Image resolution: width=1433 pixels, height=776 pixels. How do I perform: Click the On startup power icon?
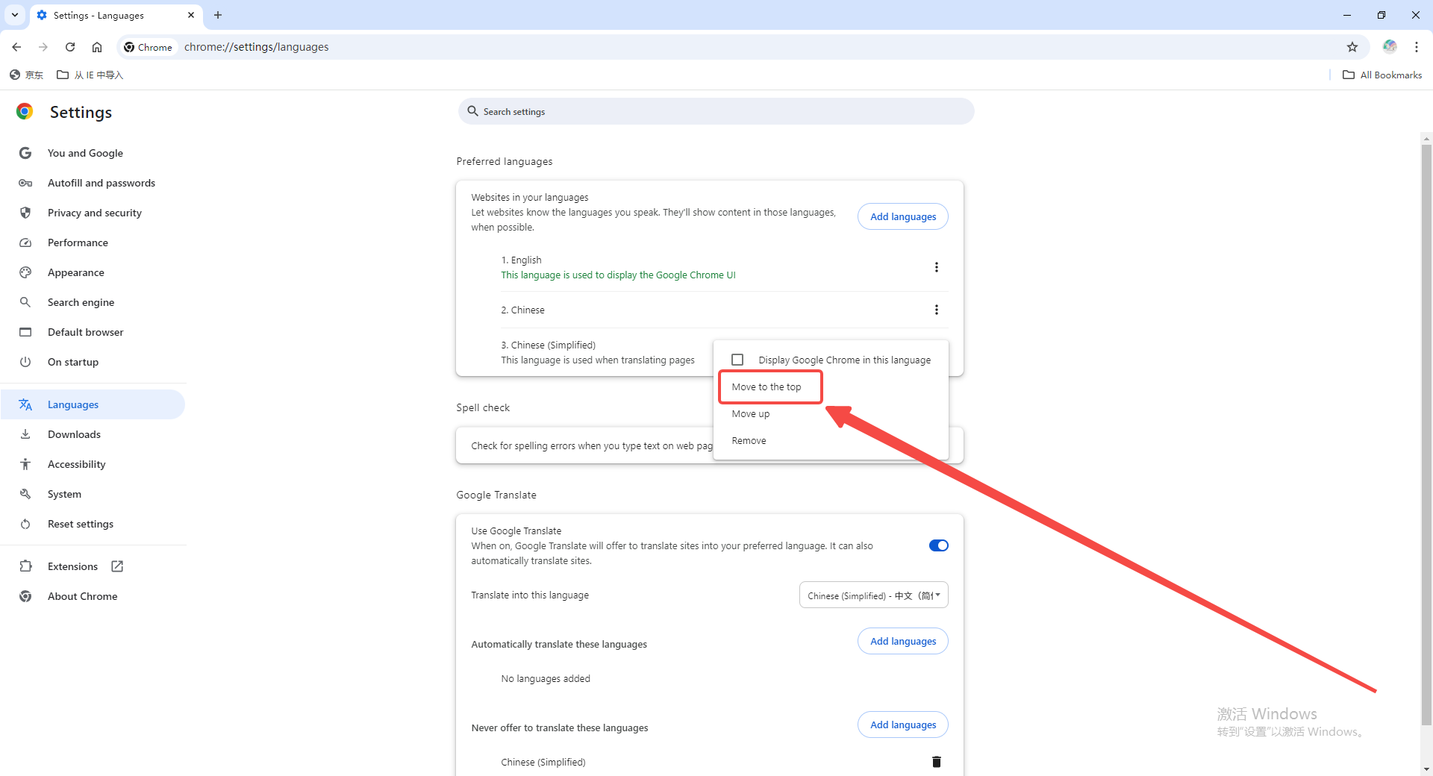(25, 362)
